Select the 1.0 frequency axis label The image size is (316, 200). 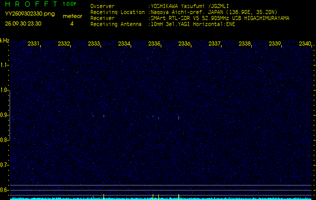click(5, 90)
